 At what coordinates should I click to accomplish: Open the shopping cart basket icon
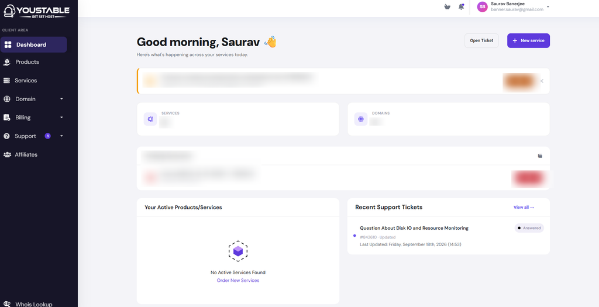[447, 7]
